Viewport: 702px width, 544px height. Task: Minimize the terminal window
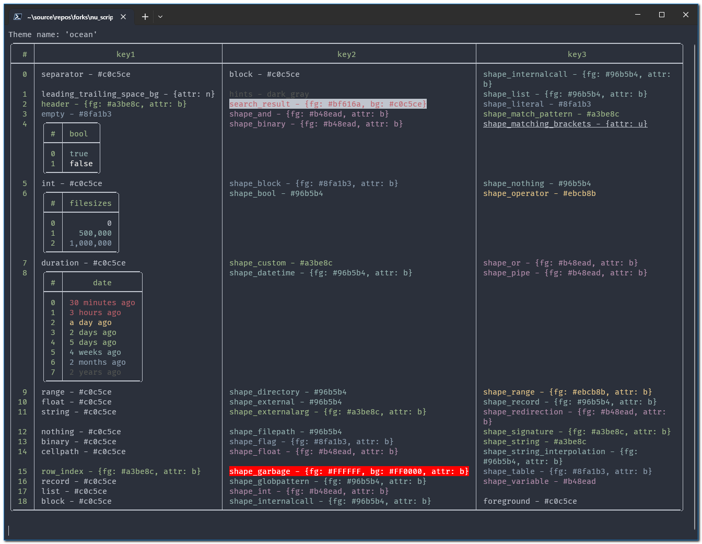pyautogui.click(x=638, y=15)
